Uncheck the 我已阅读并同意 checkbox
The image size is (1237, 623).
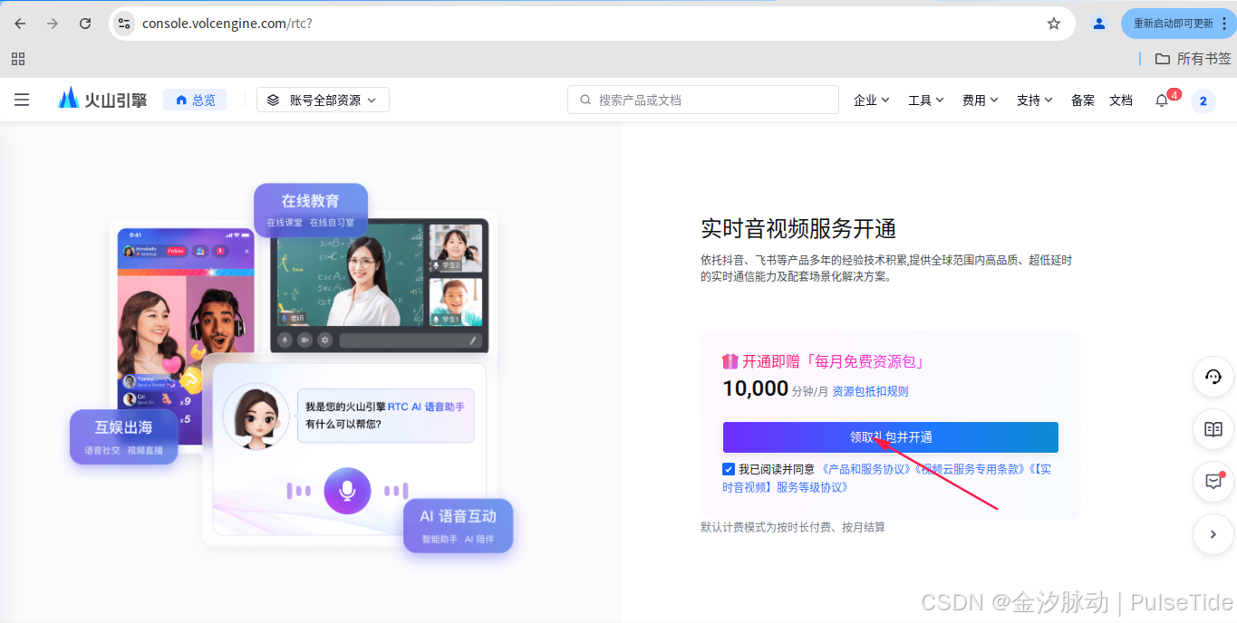(x=729, y=469)
